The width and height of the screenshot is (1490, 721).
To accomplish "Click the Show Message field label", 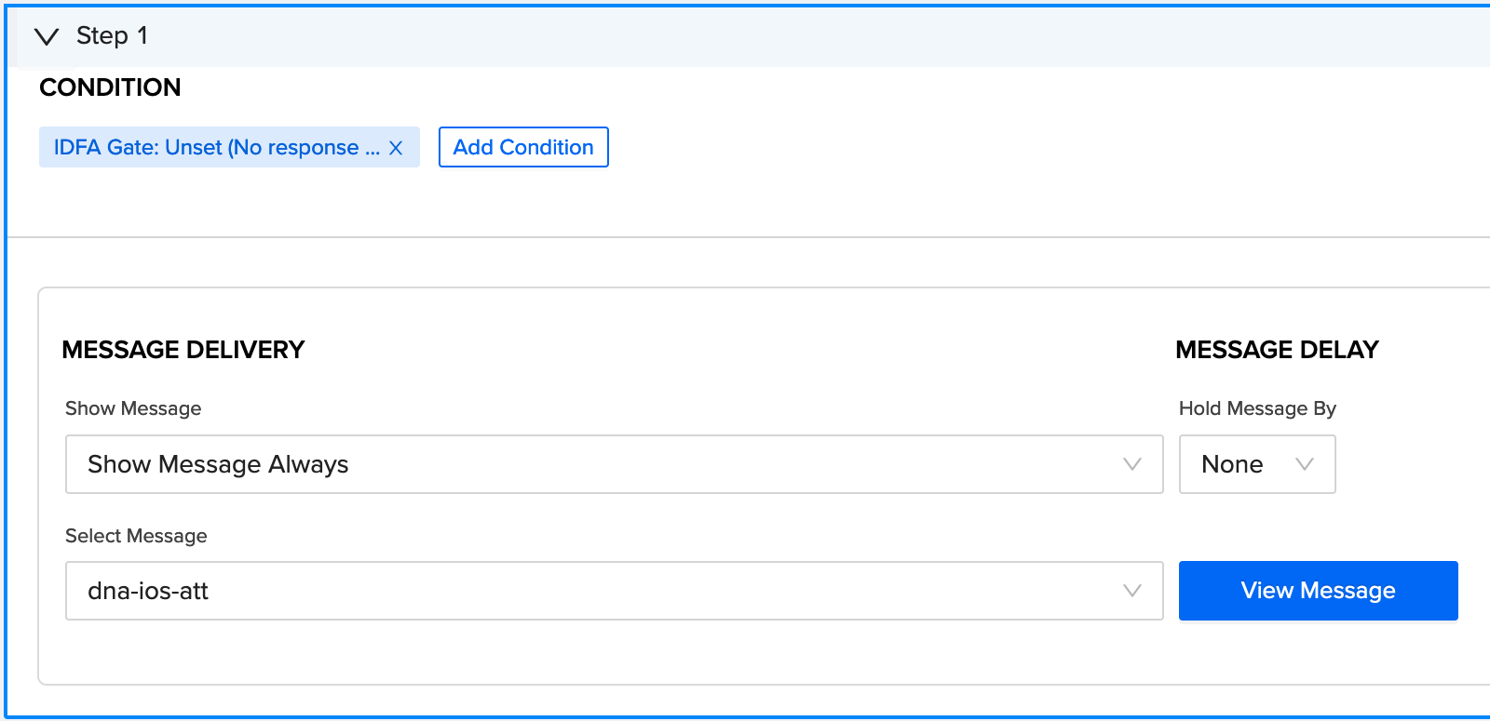I will coord(133,408).
